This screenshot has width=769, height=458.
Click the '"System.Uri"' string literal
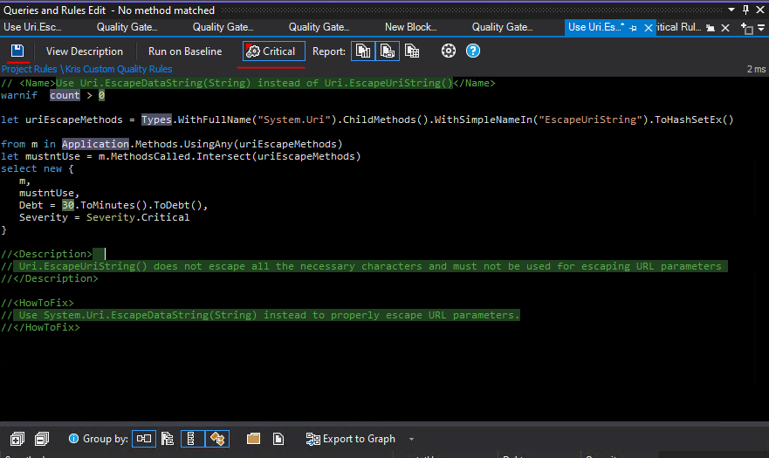(294, 120)
